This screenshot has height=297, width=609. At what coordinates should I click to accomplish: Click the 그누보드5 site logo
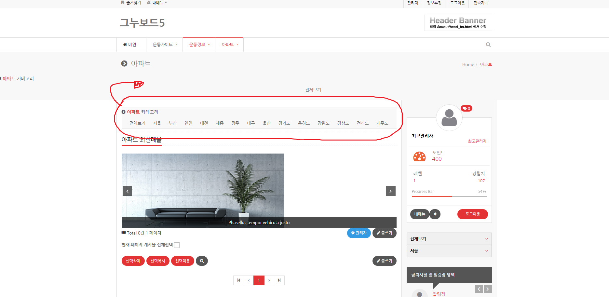142,23
